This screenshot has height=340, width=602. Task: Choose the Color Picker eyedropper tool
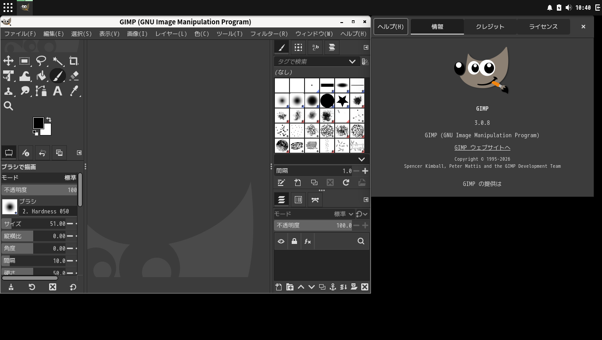[x=73, y=91]
